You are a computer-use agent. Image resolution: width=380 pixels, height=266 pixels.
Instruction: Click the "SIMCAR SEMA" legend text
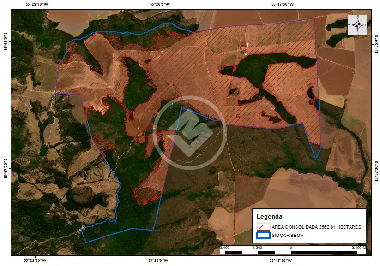(287, 235)
